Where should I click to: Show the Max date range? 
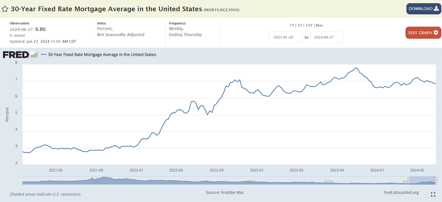pos(319,25)
